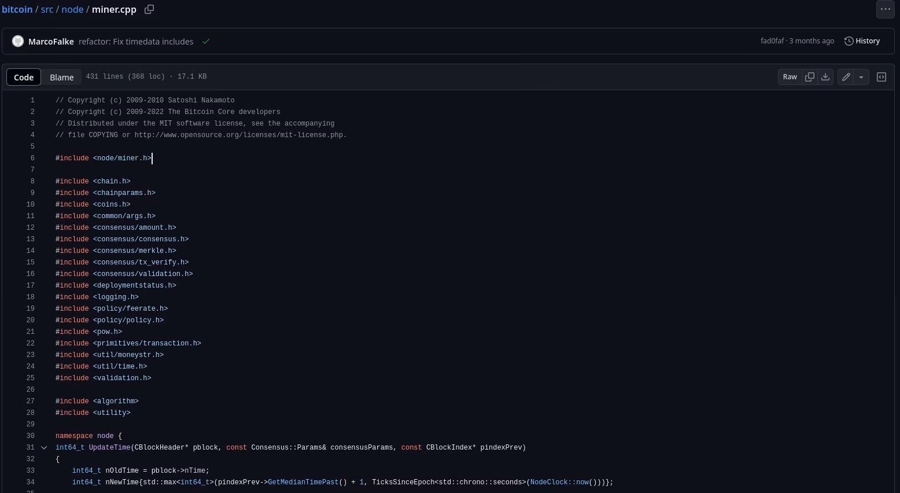Screen dimensions: 900x493
Task: Open commit message refactor: Fix timedata includes
Action: pyautogui.click(x=137, y=41)
